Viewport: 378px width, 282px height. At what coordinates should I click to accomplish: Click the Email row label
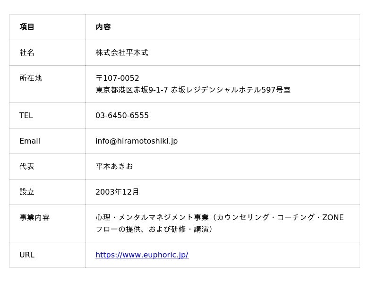coord(30,141)
